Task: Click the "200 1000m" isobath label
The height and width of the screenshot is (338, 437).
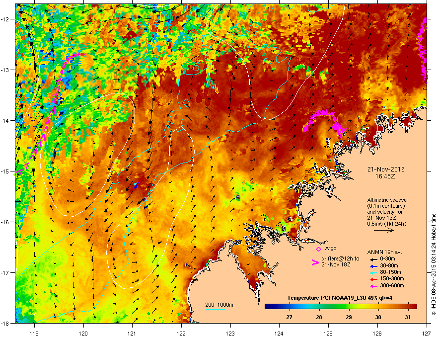Action: (x=219, y=305)
